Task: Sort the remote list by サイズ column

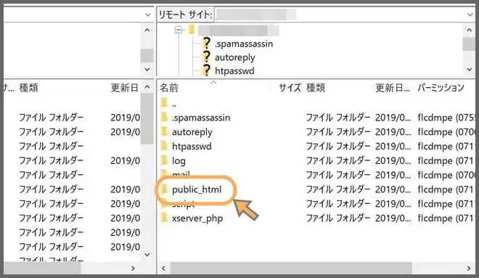Action: [x=290, y=88]
